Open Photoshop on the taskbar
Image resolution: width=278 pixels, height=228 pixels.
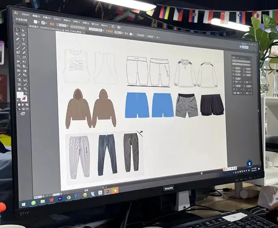pyautogui.click(x=77, y=196)
